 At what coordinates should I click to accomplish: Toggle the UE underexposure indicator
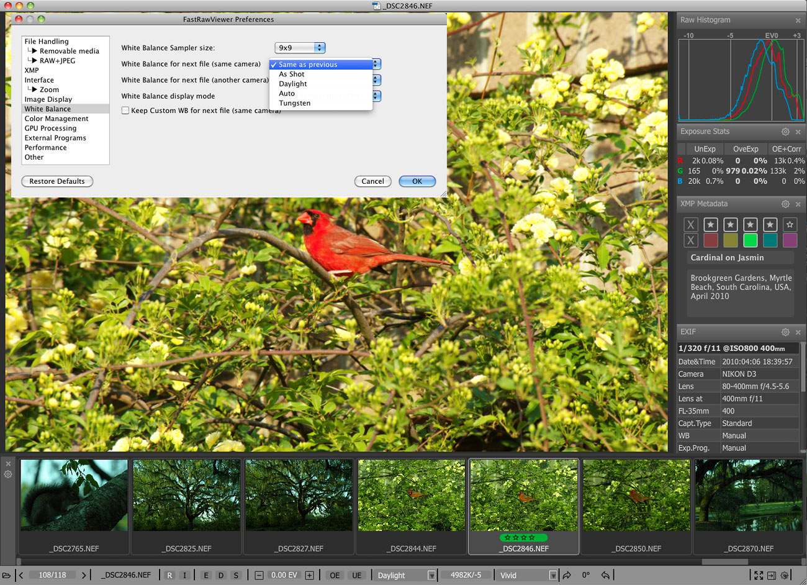[356, 576]
